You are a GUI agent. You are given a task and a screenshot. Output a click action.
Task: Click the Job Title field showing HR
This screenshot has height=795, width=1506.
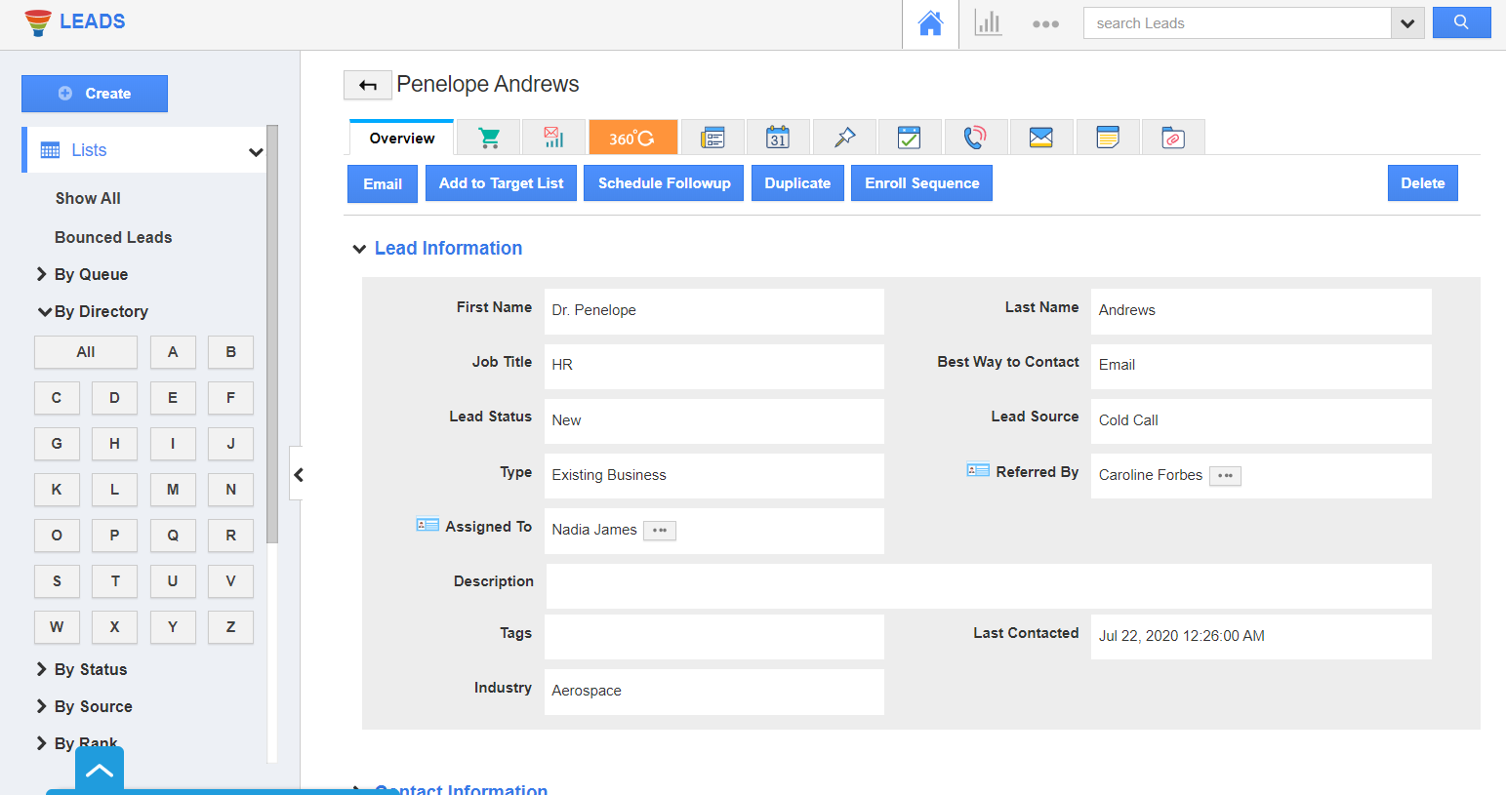pos(714,367)
